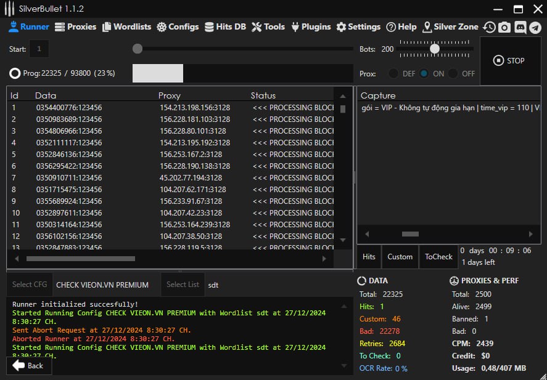This screenshot has width=547, height=380.
Task: Sort by the Data column header
Action: pyautogui.click(x=46, y=95)
